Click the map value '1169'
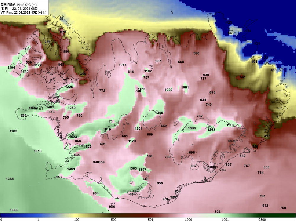The image size is (296, 222). pyautogui.click(x=27, y=49)
